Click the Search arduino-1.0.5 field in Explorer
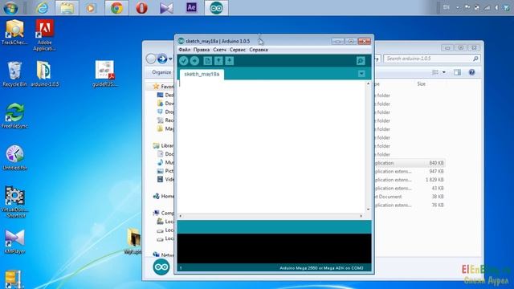The width and height of the screenshot is (514, 289). [431, 59]
